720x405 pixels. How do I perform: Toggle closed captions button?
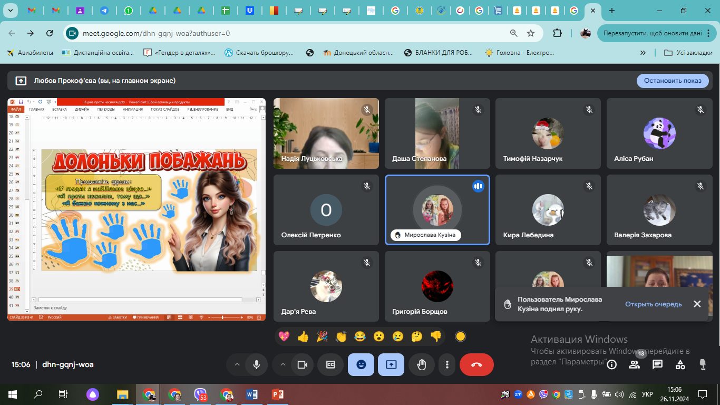[x=330, y=364]
